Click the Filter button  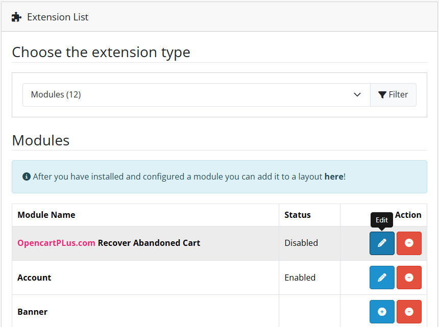(x=393, y=95)
